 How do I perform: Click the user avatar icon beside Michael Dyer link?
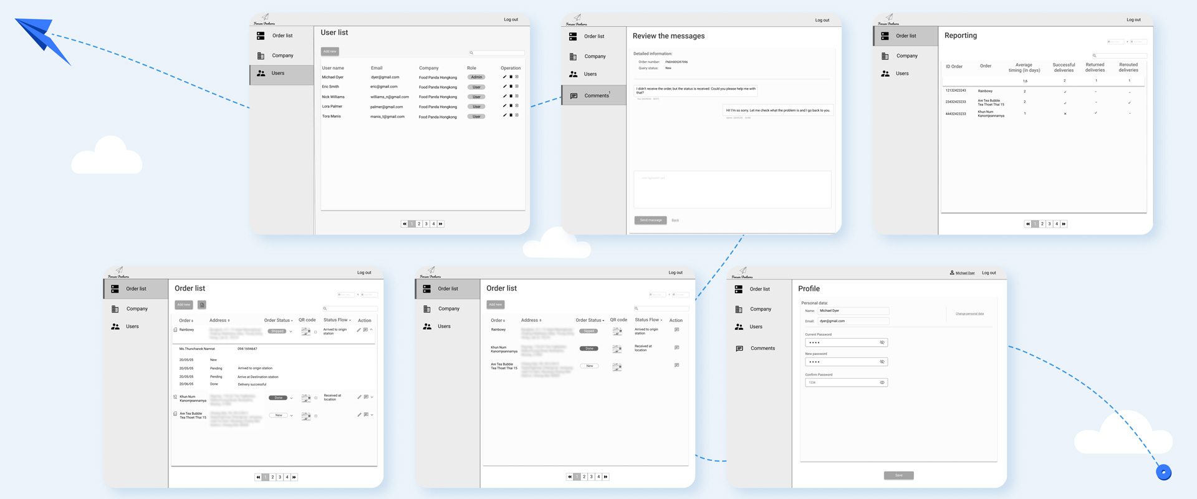click(952, 273)
